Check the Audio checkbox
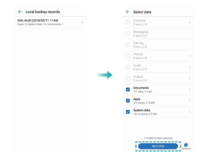The width and height of the screenshot is (210, 158). click(128, 67)
